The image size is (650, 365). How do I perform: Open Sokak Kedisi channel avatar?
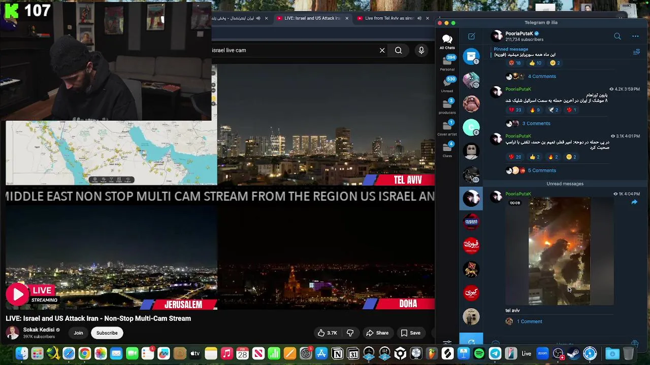tap(13, 333)
